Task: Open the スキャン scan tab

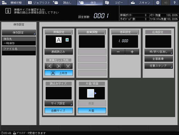Action: click(141, 2)
